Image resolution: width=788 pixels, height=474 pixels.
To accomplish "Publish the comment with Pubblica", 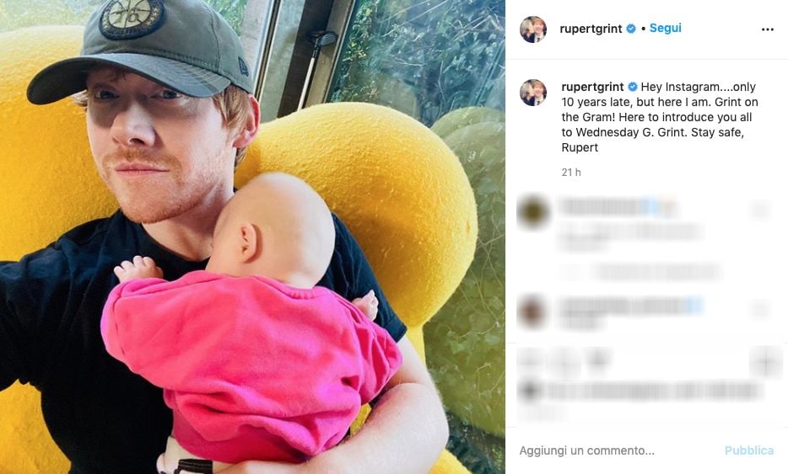I will (x=749, y=450).
